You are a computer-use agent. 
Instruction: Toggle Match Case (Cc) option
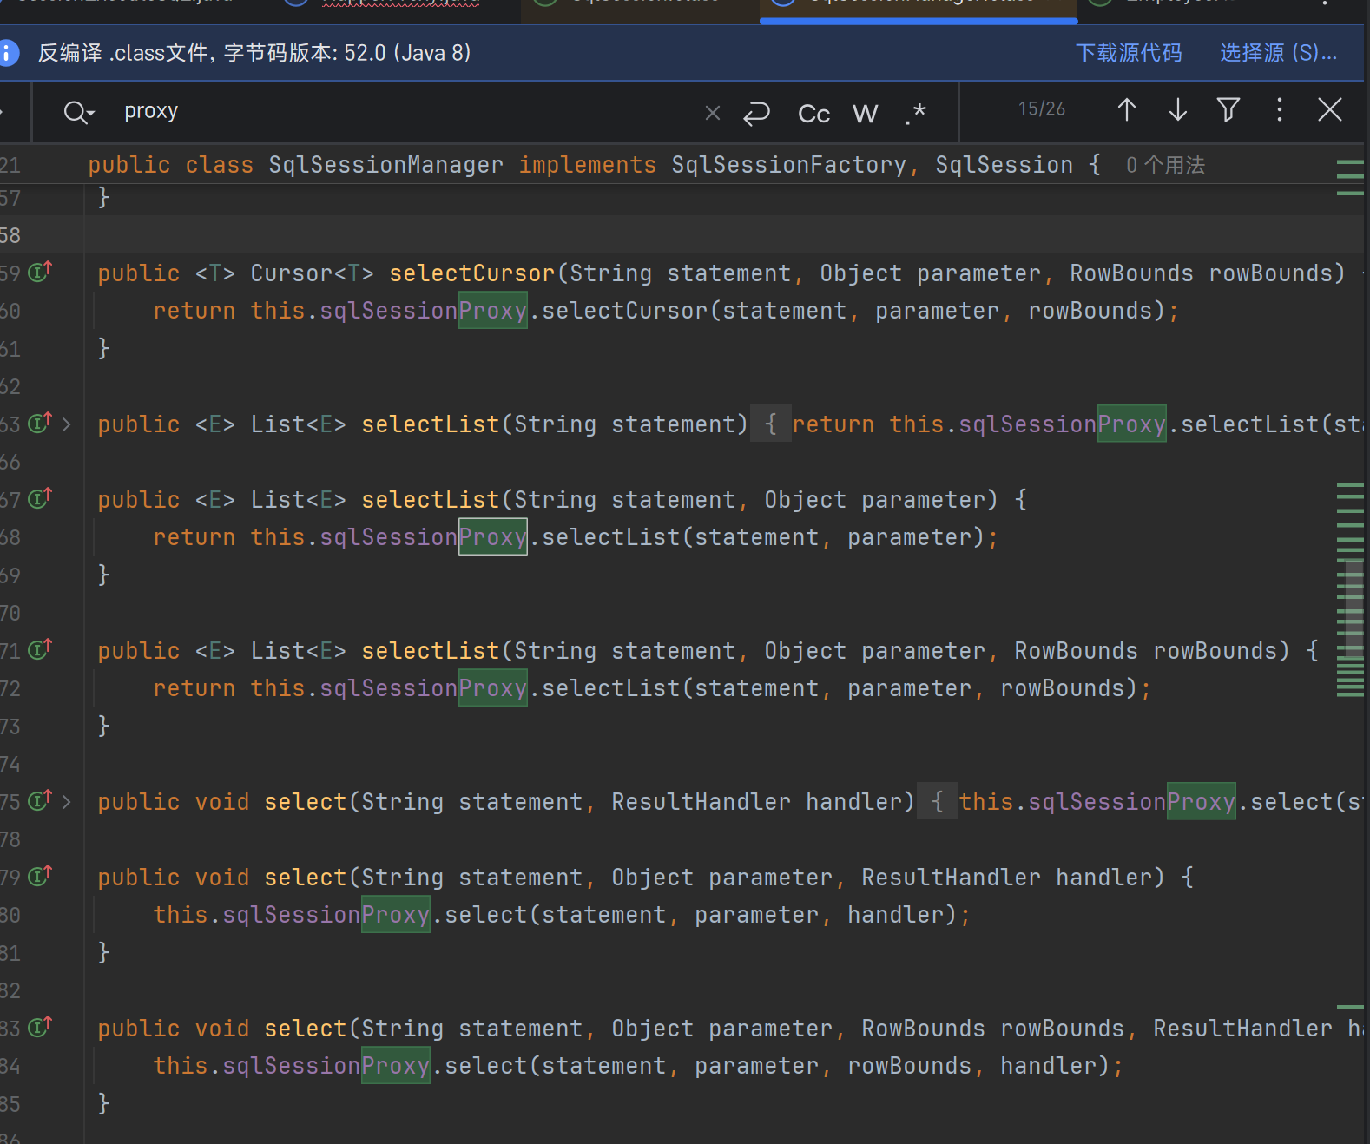click(x=814, y=114)
